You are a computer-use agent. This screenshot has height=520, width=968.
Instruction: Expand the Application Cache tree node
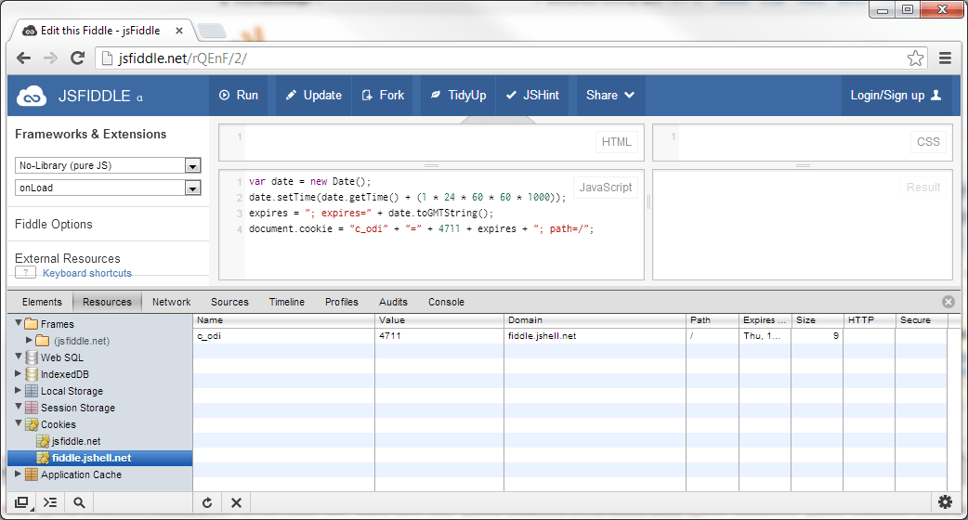point(18,474)
